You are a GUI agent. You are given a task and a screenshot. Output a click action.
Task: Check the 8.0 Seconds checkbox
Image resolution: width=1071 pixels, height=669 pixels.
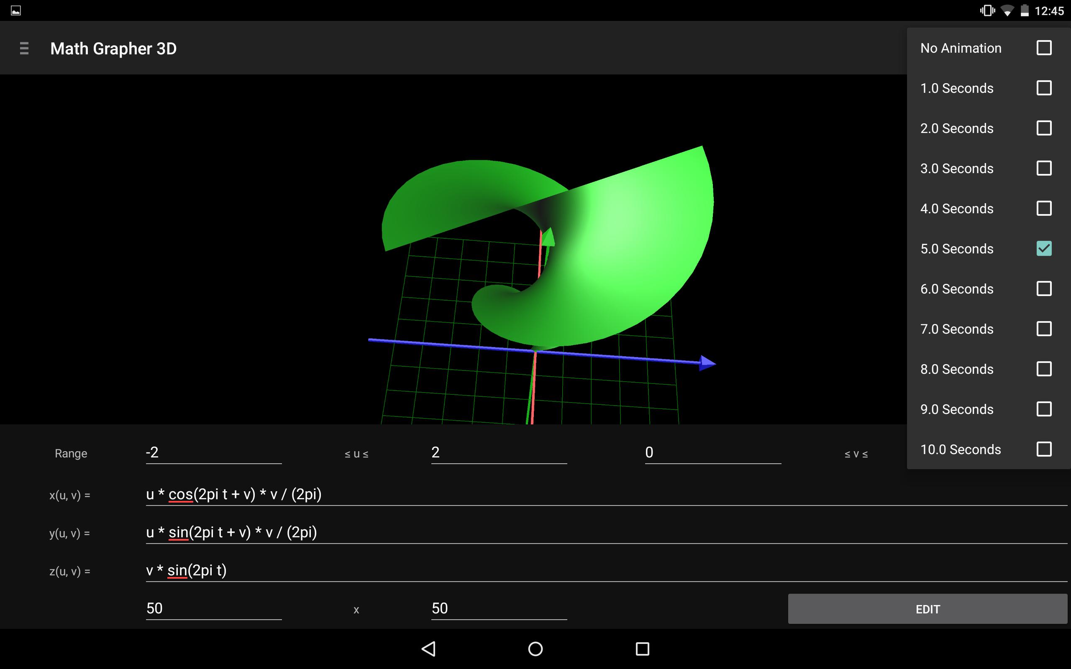click(x=1044, y=369)
